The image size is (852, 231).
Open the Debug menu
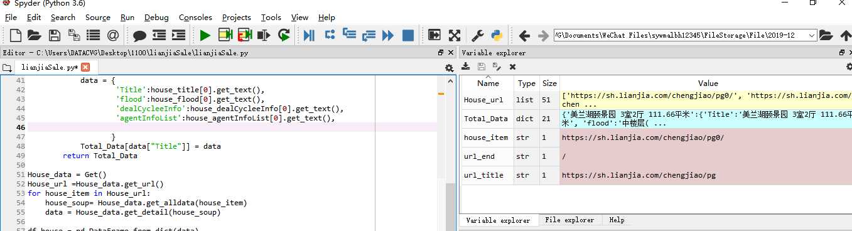point(156,17)
